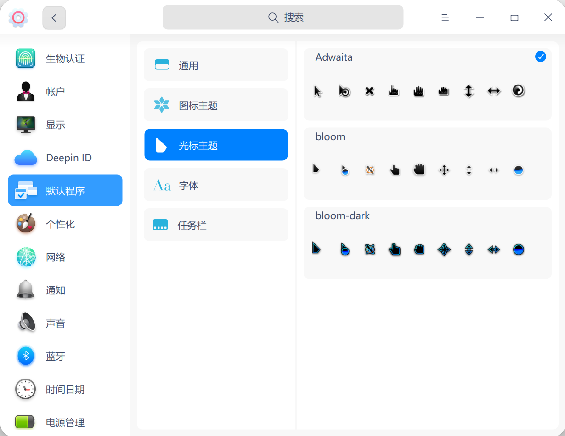Open 电源管理 (Power Management) settings

point(25,422)
